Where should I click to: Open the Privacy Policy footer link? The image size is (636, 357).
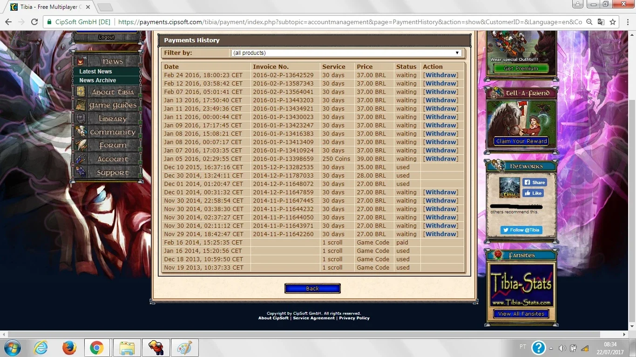click(x=354, y=318)
